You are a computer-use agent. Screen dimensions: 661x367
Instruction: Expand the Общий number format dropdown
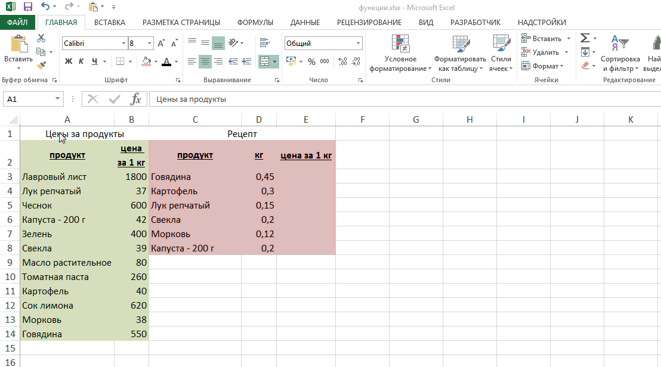point(358,43)
